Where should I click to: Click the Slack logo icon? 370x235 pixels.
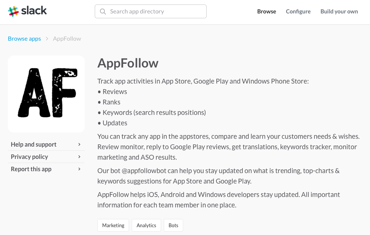[x=13, y=11]
